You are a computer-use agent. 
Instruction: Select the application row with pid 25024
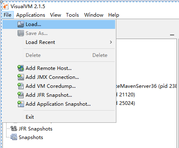click(x=126, y=103)
